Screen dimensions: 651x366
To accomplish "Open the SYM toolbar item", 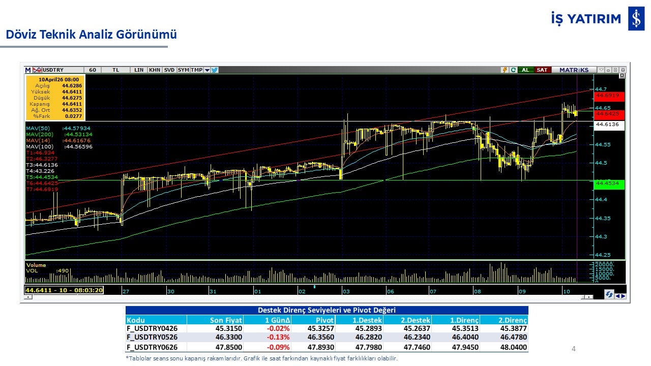I will [x=183, y=70].
